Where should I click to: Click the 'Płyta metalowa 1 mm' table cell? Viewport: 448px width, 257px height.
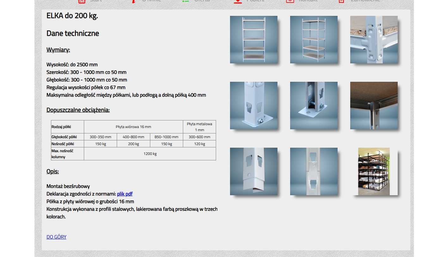tap(200, 127)
